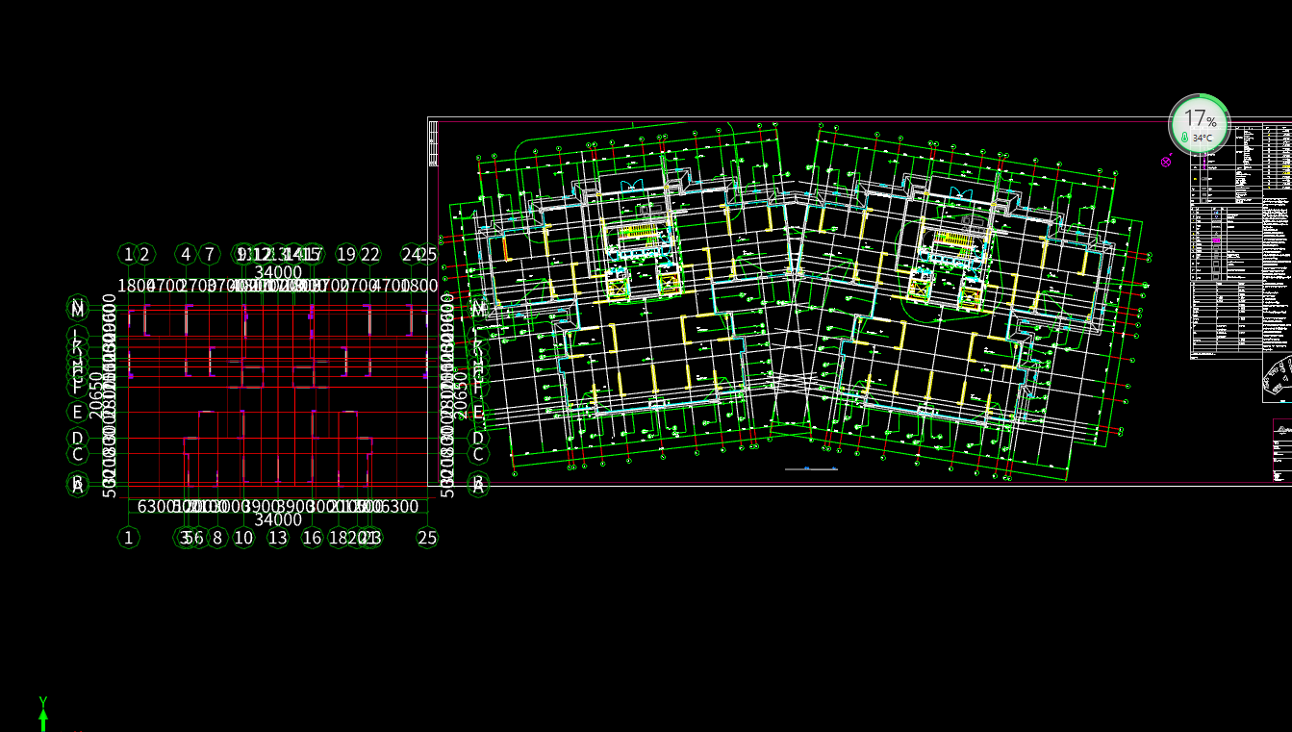1292x732 pixels.
Task: Click the 20650 dimension left of grid
Action: 94,396
